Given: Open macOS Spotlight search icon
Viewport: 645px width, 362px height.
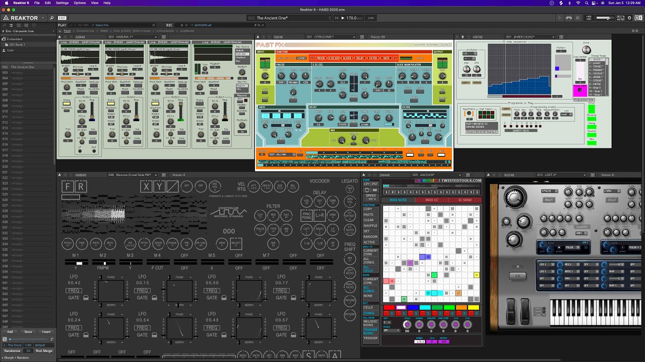Looking at the screenshot, I should [587, 3].
